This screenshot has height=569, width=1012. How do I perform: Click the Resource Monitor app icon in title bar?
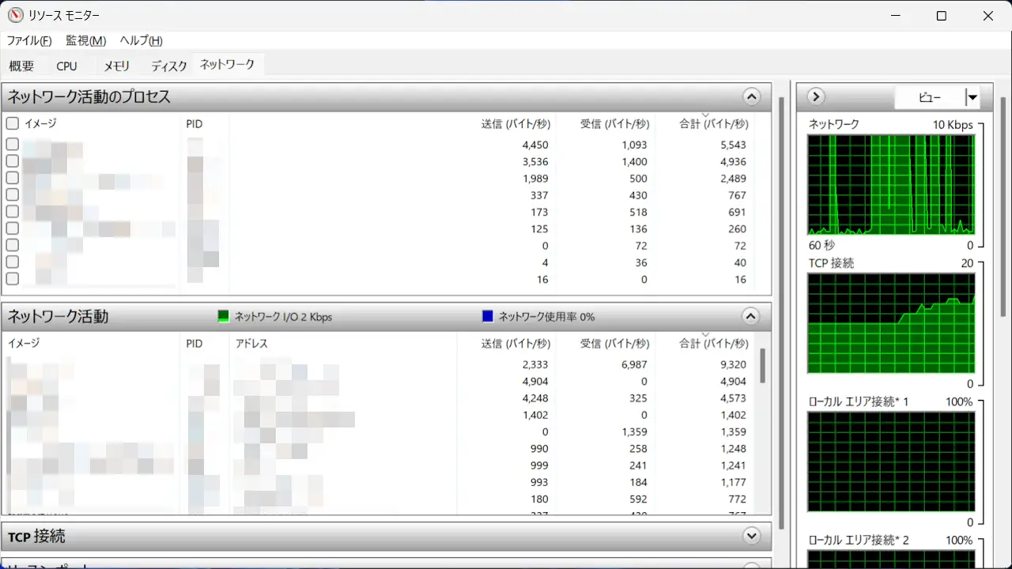[16, 16]
